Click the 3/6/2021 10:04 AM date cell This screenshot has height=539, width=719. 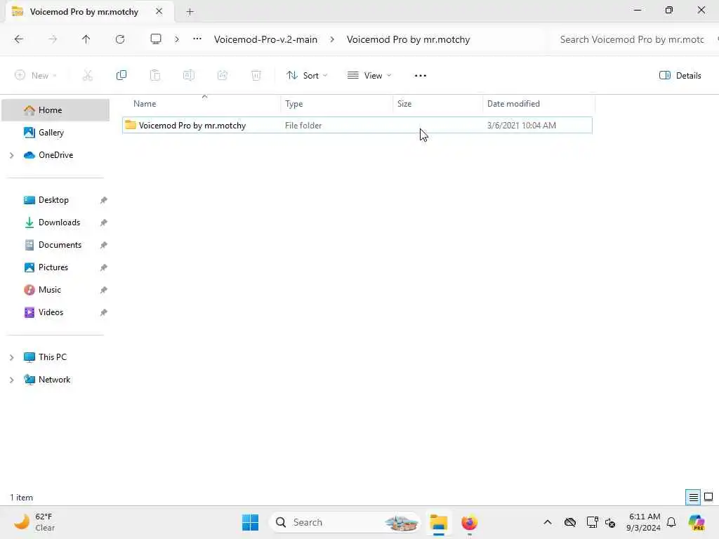click(522, 126)
